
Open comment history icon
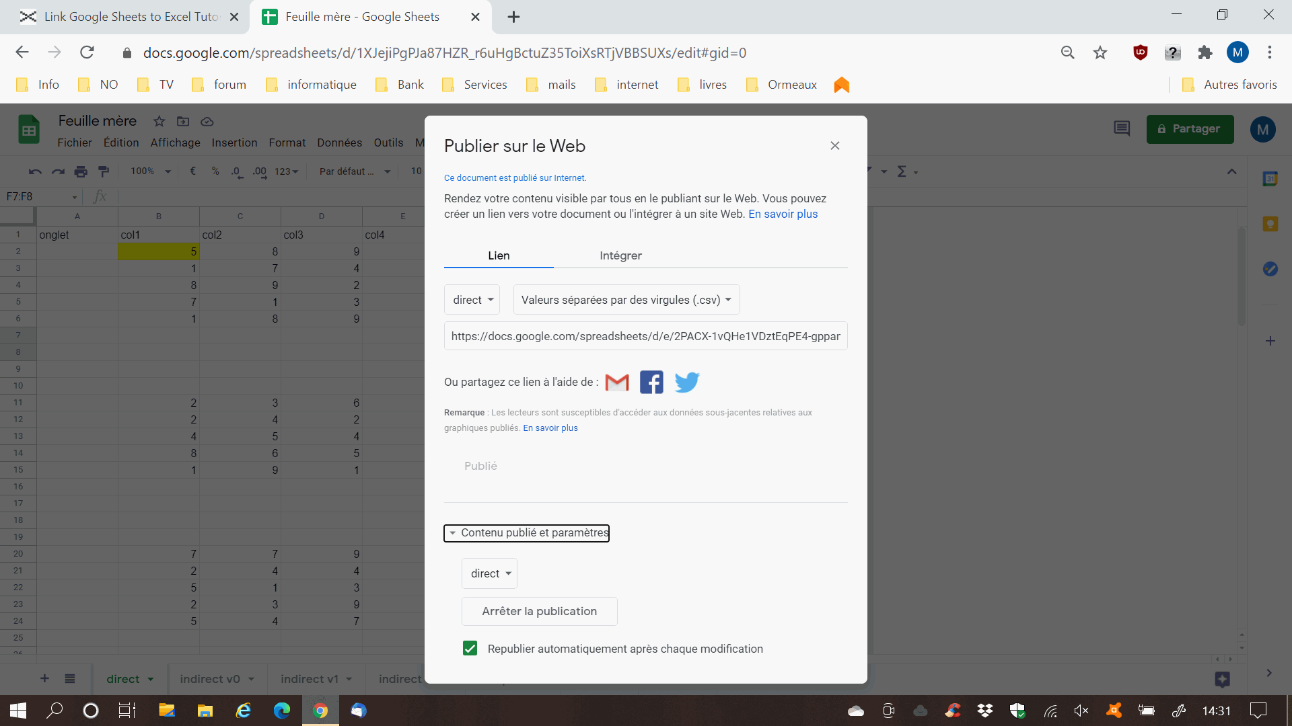[1122, 128]
